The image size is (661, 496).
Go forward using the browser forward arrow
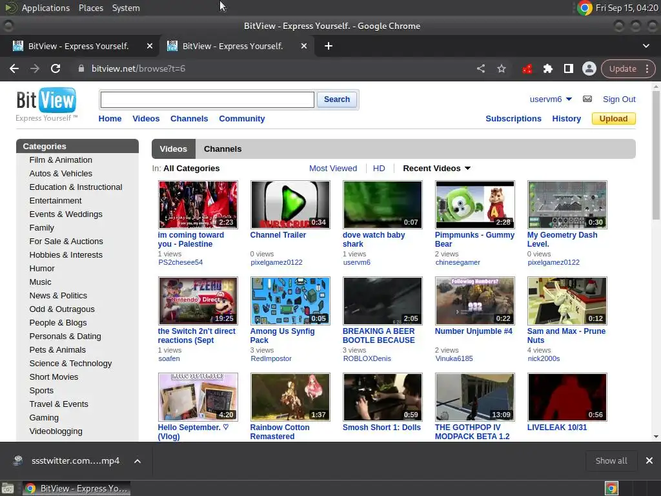click(x=35, y=68)
